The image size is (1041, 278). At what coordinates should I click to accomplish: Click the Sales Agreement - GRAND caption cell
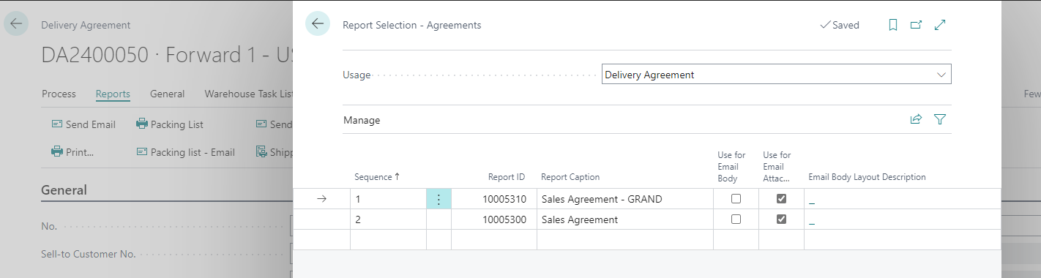(625, 199)
